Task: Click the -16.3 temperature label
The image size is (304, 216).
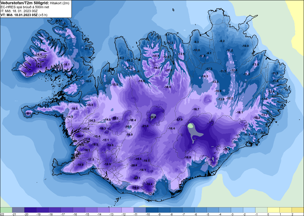Action: click(156, 68)
